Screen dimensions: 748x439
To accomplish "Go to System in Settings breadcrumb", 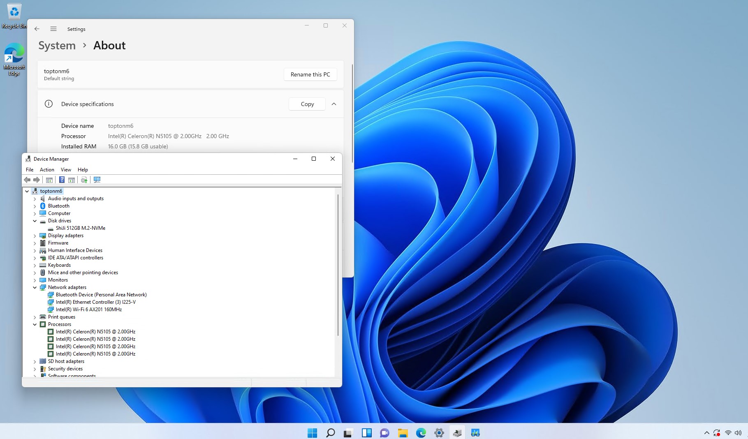I will (x=57, y=45).
